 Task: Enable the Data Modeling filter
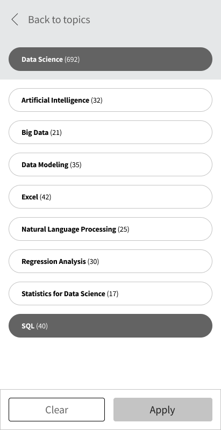(111, 164)
